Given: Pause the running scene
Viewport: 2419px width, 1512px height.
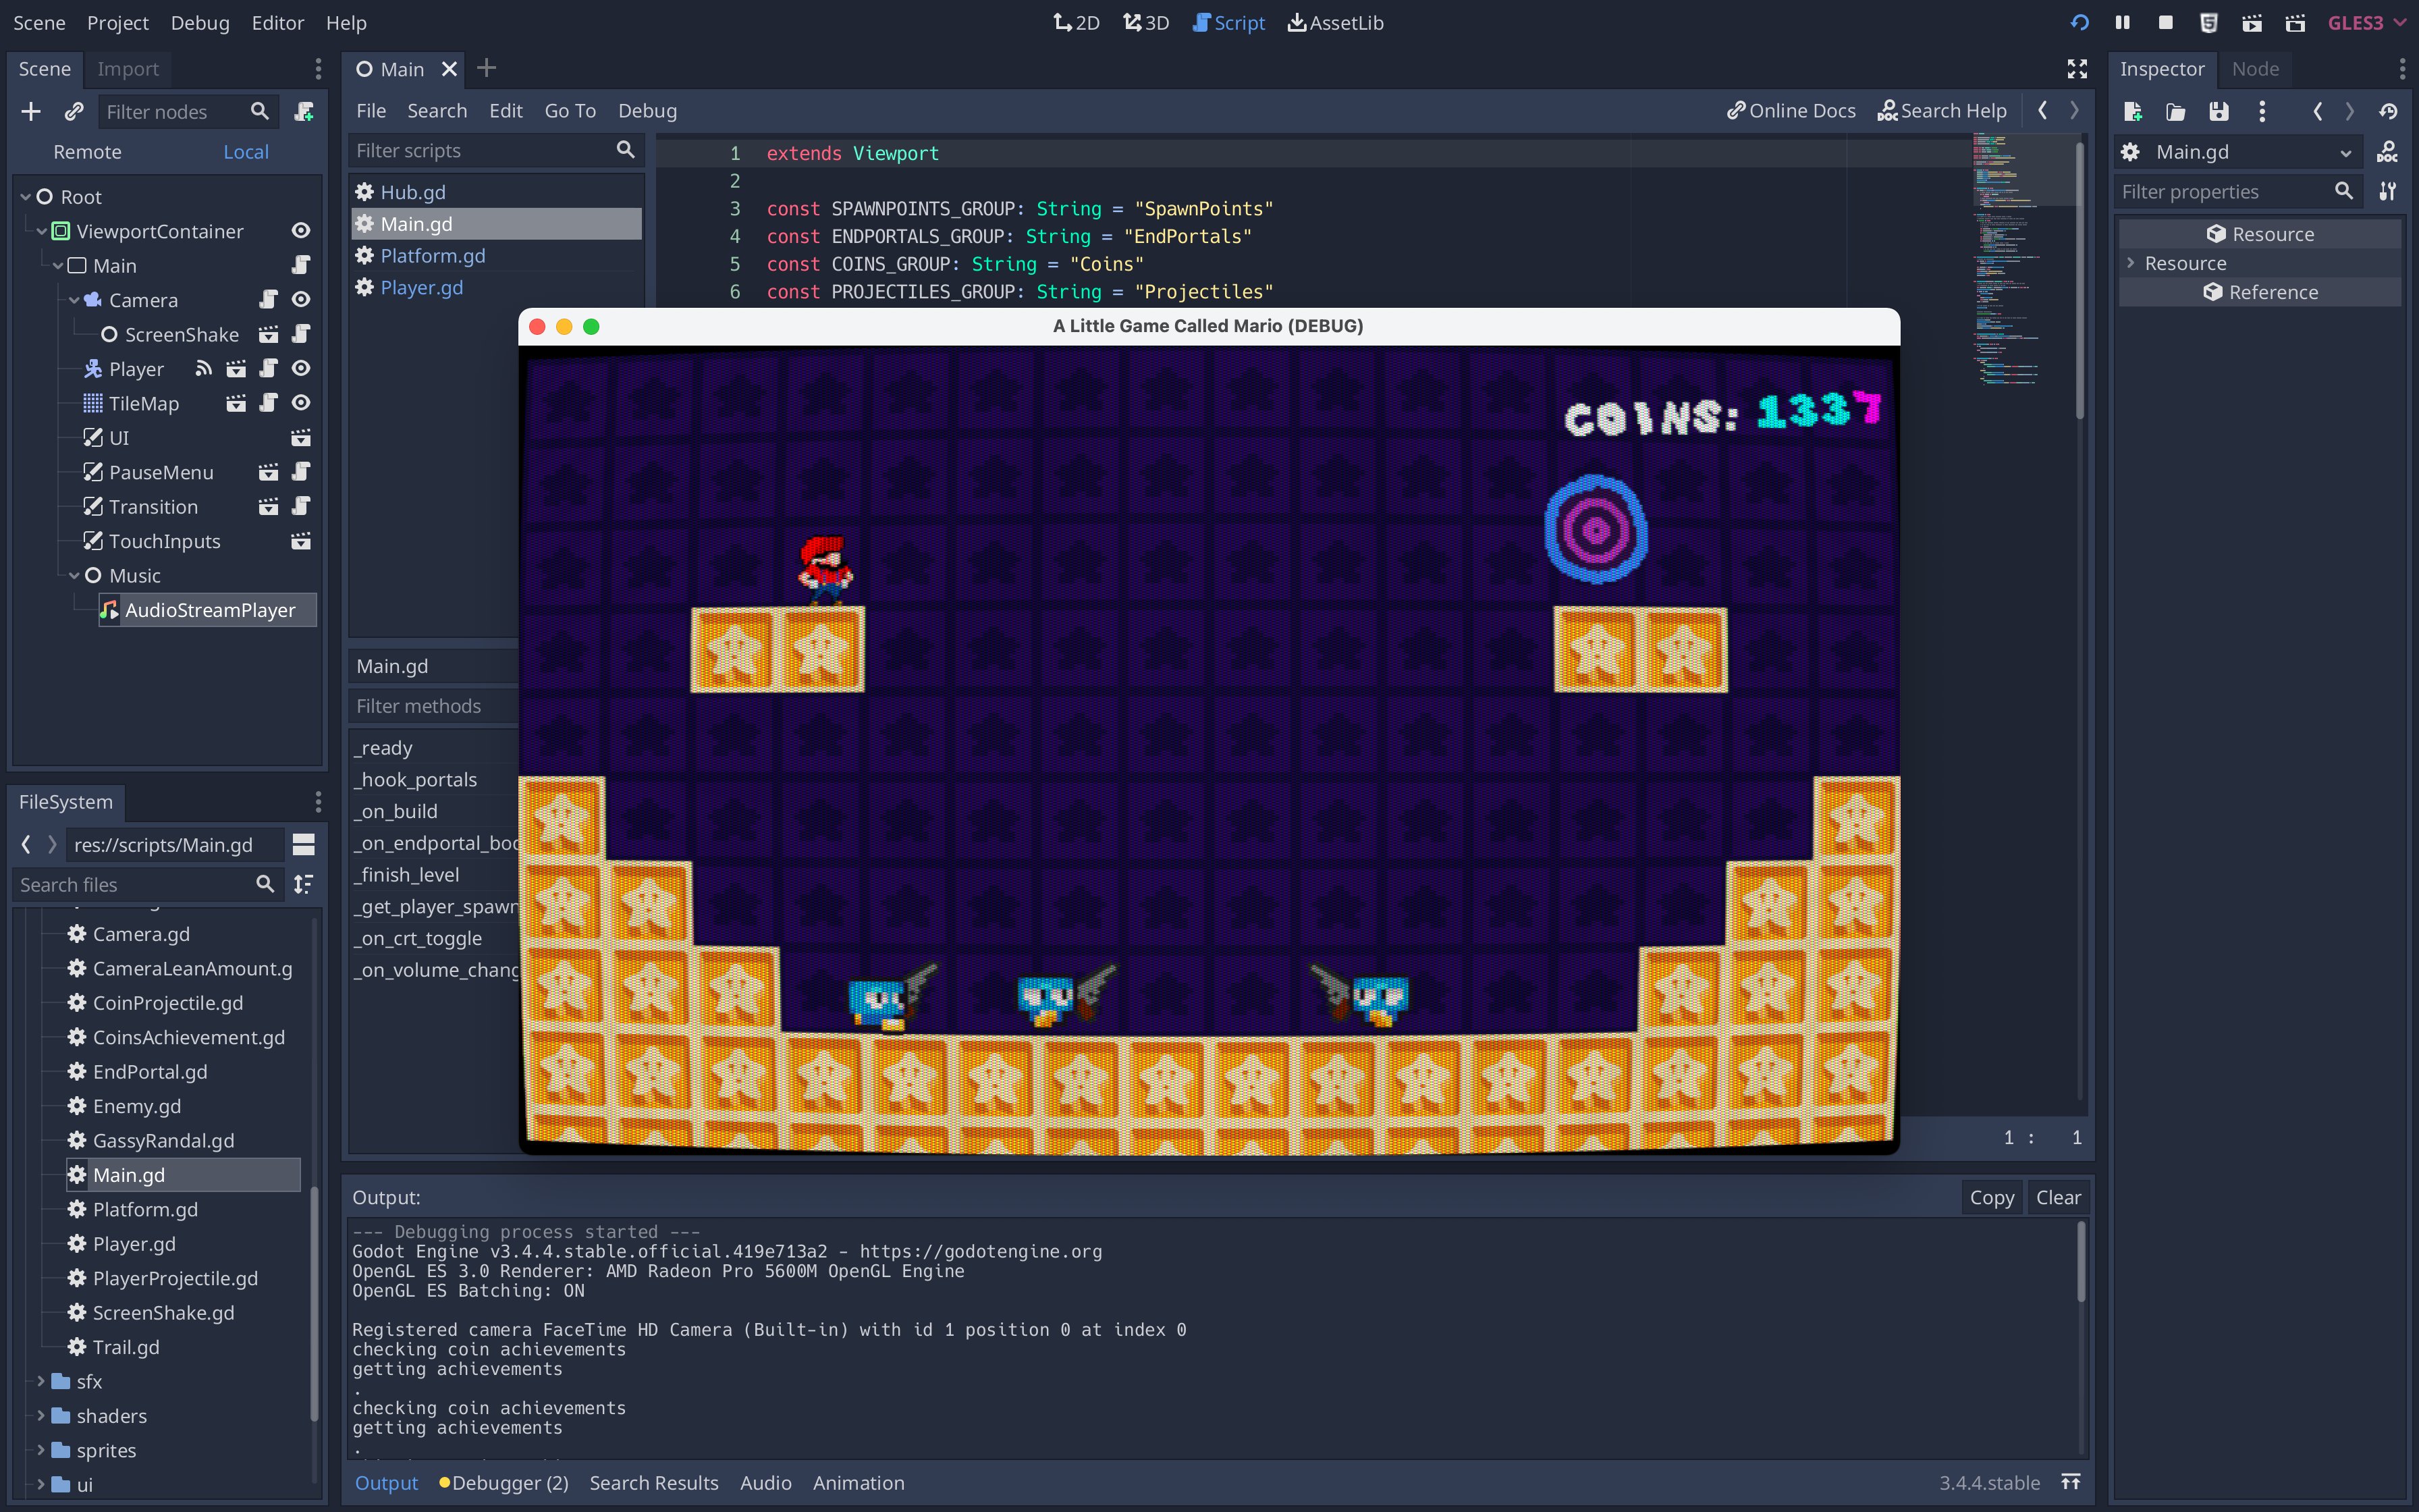Looking at the screenshot, I should (2122, 23).
